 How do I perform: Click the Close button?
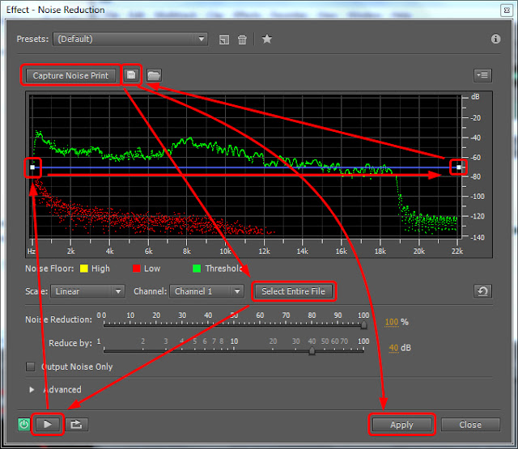(470, 425)
